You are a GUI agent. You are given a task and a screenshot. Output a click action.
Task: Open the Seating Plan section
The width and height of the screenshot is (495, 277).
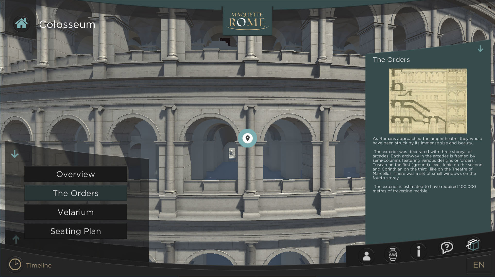point(75,231)
